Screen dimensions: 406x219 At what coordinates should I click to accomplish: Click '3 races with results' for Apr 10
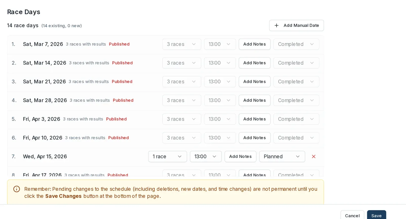pyautogui.click(x=85, y=138)
